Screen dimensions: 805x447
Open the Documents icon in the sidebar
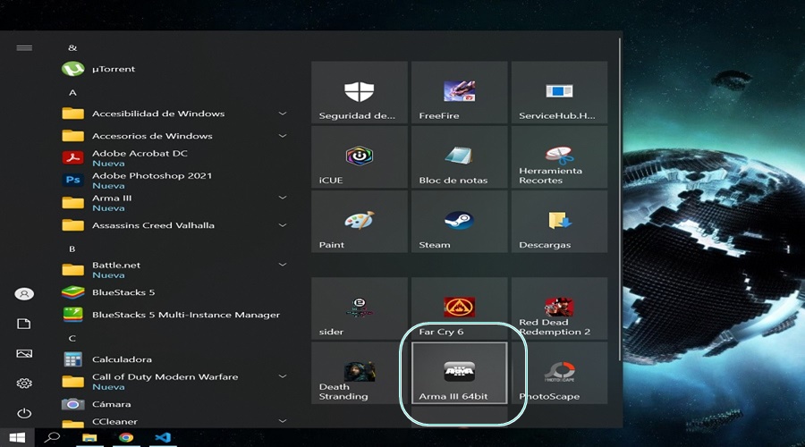[24, 324]
